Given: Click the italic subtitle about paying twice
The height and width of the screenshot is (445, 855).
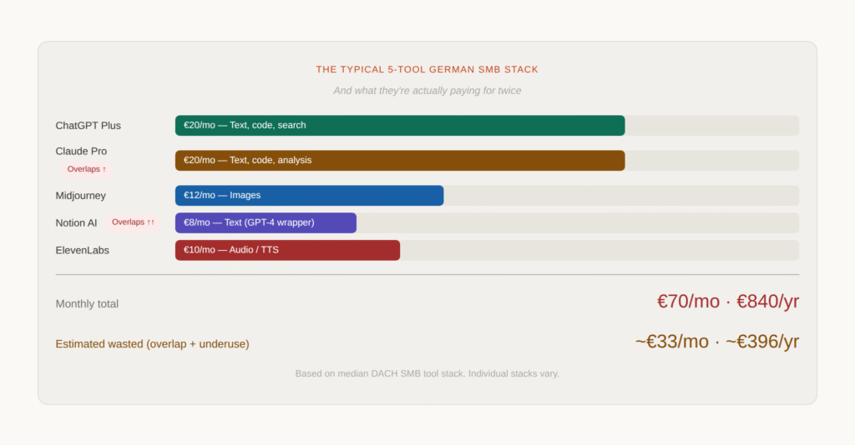Looking at the screenshot, I should (427, 90).
